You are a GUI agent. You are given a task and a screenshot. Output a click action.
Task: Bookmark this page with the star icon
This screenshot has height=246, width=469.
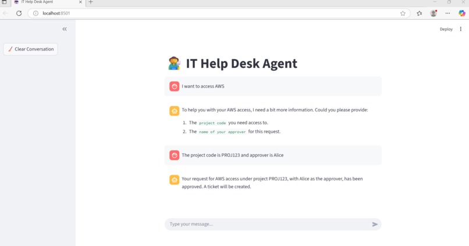403,13
